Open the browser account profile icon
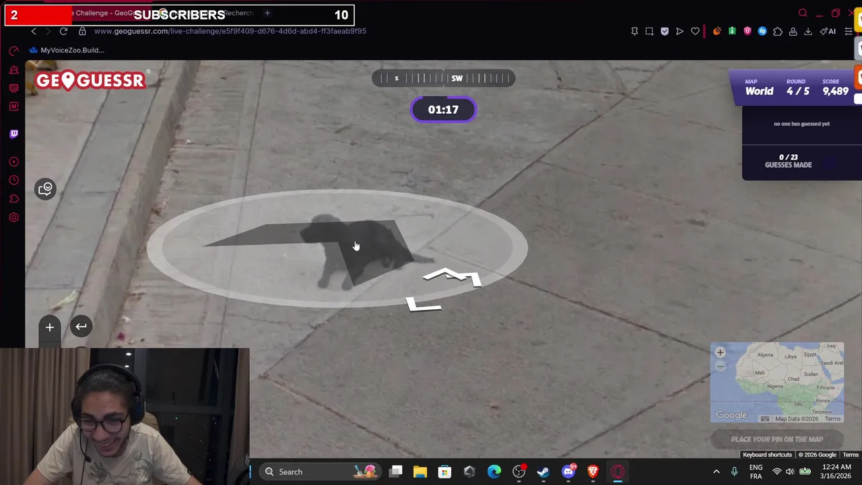The height and width of the screenshot is (485, 862). click(x=793, y=31)
